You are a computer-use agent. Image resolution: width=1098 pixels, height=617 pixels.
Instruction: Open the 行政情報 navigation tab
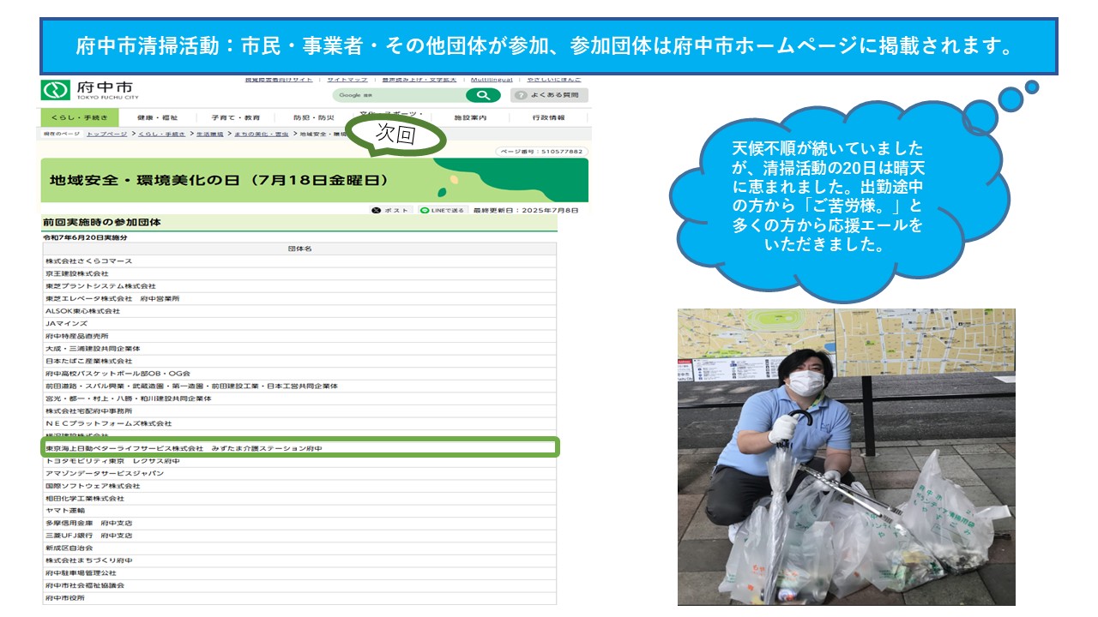pos(548,117)
